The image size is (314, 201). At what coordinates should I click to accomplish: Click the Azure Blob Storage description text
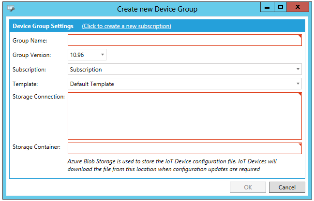(x=172, y=165)
